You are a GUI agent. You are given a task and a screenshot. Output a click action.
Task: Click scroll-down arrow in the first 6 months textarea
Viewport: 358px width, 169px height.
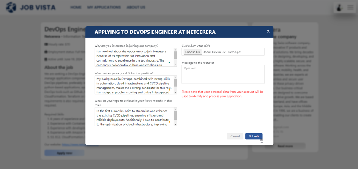[x=175, y=124]
